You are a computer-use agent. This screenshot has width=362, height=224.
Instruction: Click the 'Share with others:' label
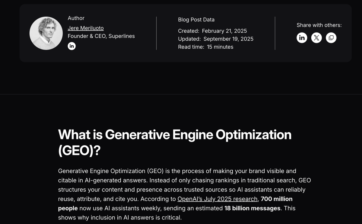(x=319, y=25)
